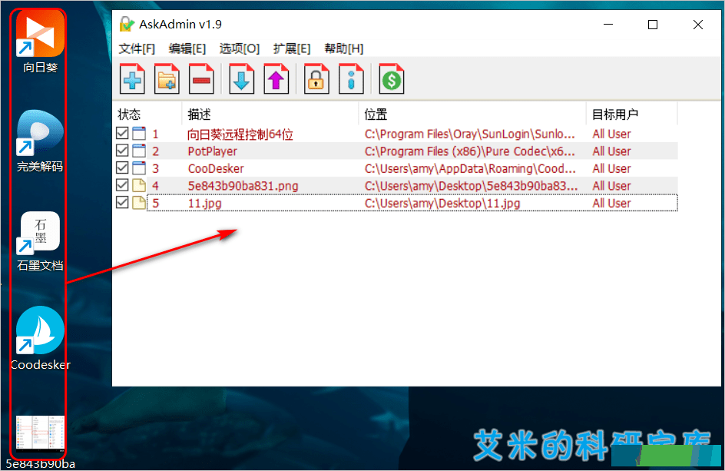The height and width of the screenshot is (471, 725).
Task: Click row number 1 in the list
Action: tap(155, 134)
